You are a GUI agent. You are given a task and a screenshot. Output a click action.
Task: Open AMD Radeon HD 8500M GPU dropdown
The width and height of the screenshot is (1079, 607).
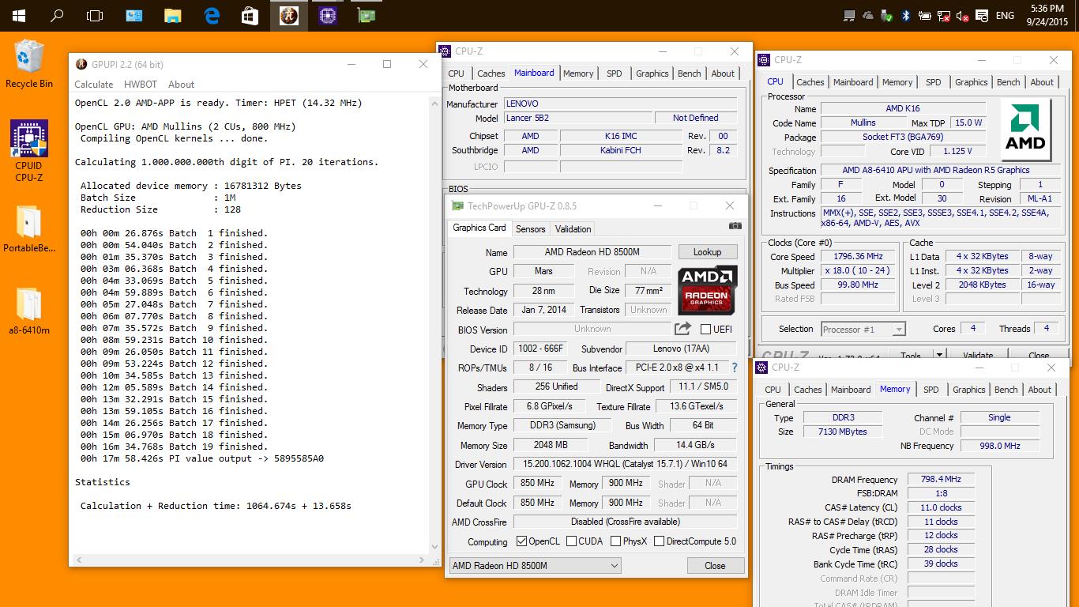(x=535, y=566)
